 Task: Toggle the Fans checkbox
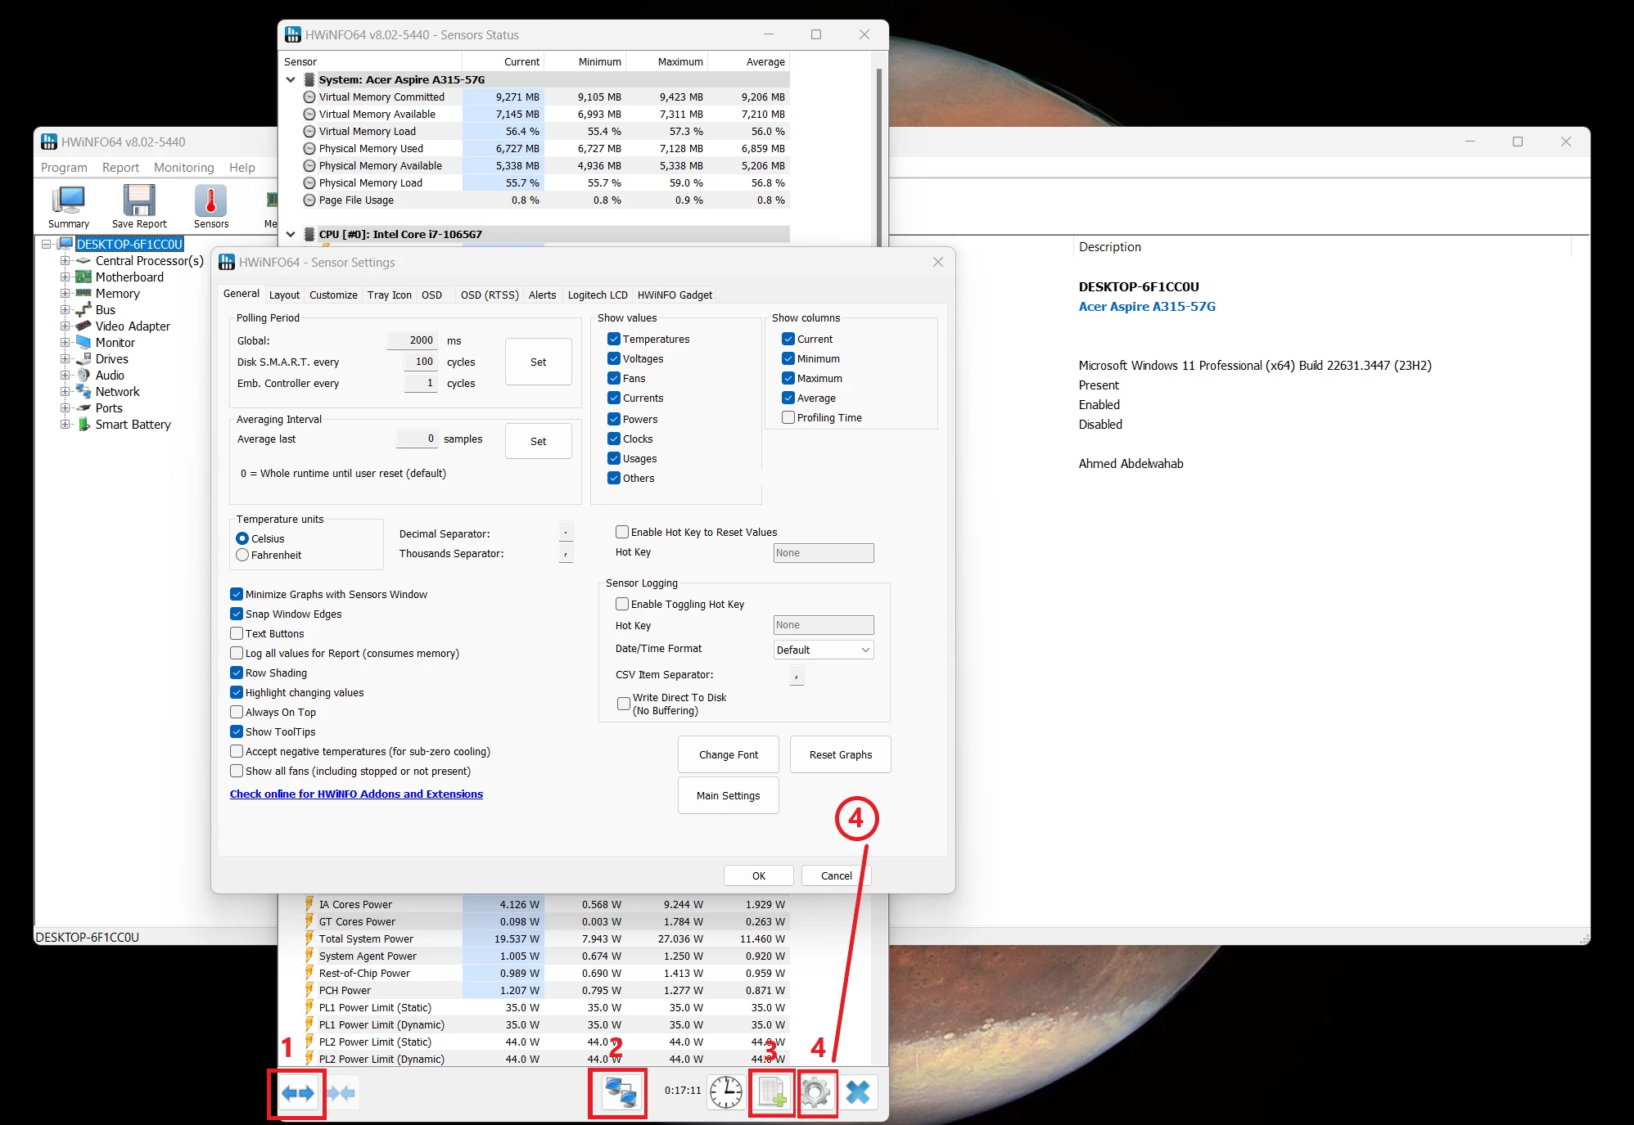pyautogui.click(x=614, y=378)
